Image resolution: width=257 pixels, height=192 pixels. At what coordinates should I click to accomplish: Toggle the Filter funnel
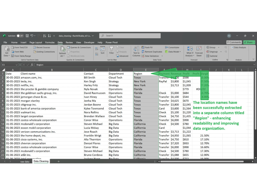[112, 50]
